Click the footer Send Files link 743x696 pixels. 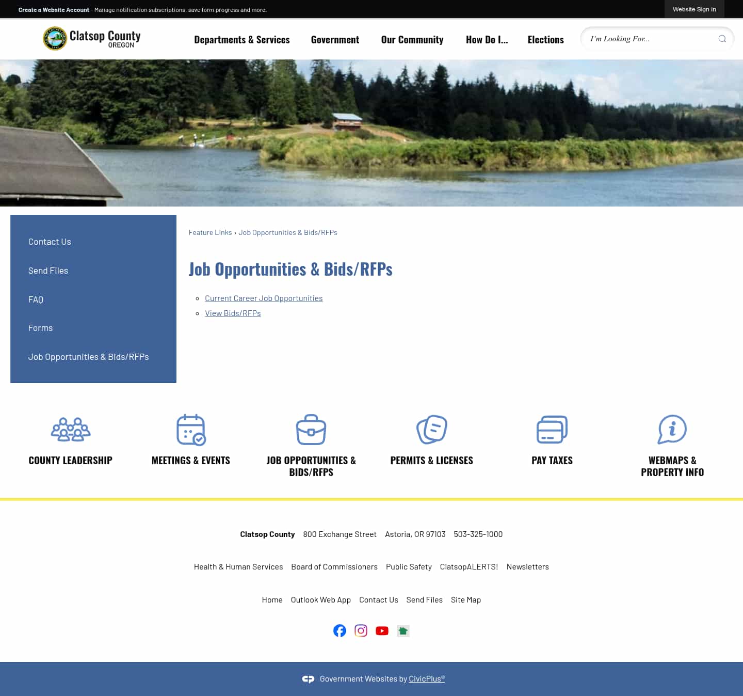tap(425, 600)
